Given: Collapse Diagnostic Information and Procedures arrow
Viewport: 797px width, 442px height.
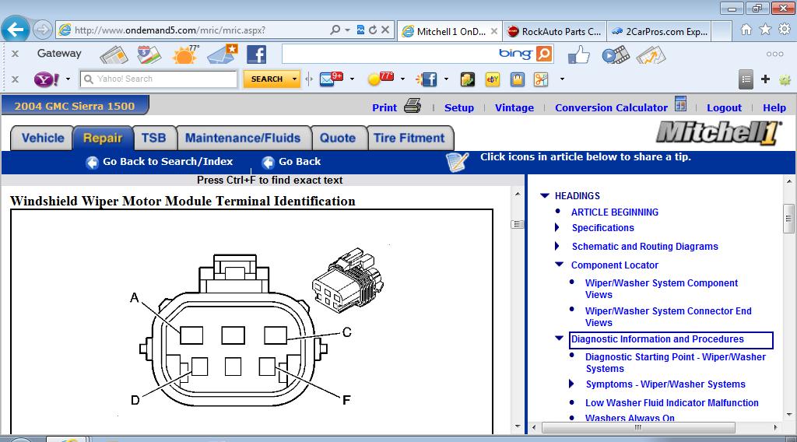Looking at the screenshot, I should [559, 338].
